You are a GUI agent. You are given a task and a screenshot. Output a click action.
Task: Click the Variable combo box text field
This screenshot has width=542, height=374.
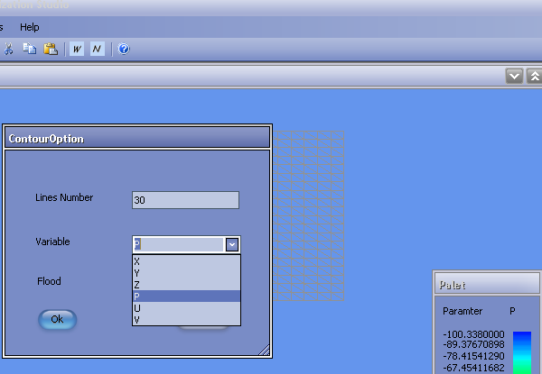(x=179, y=245)
